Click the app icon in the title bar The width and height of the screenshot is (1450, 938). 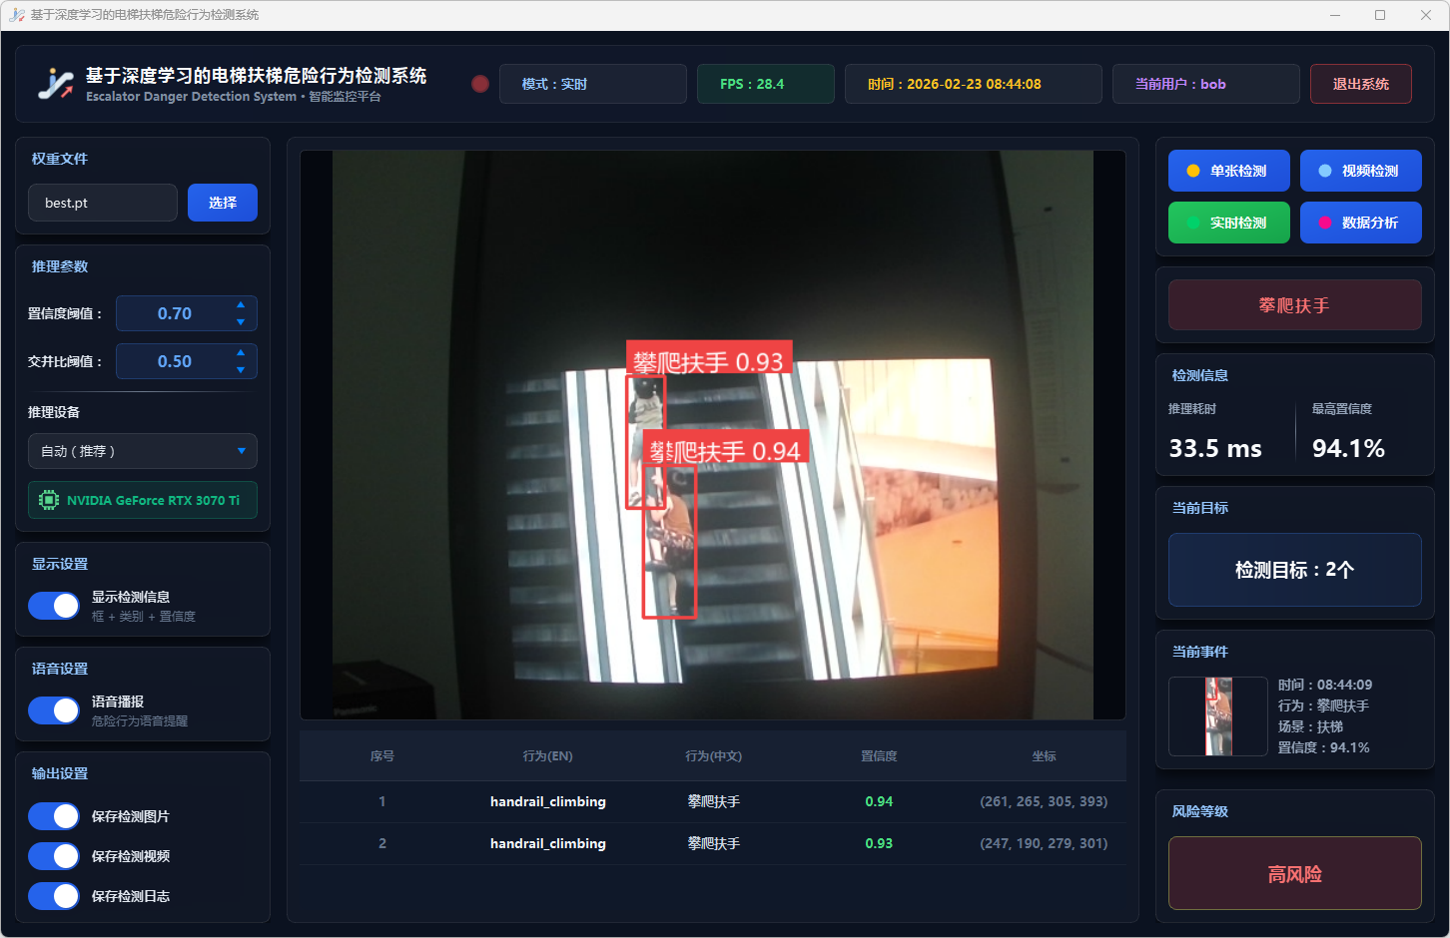tap(16, 15)
